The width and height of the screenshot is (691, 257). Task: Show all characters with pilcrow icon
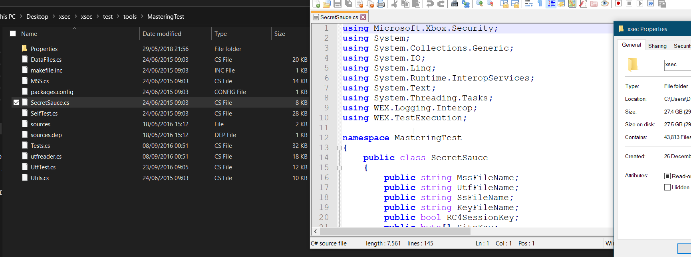[x=540, y=4]
